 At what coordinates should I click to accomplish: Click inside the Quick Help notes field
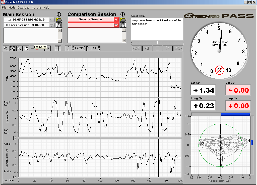[x=157, y=29]
